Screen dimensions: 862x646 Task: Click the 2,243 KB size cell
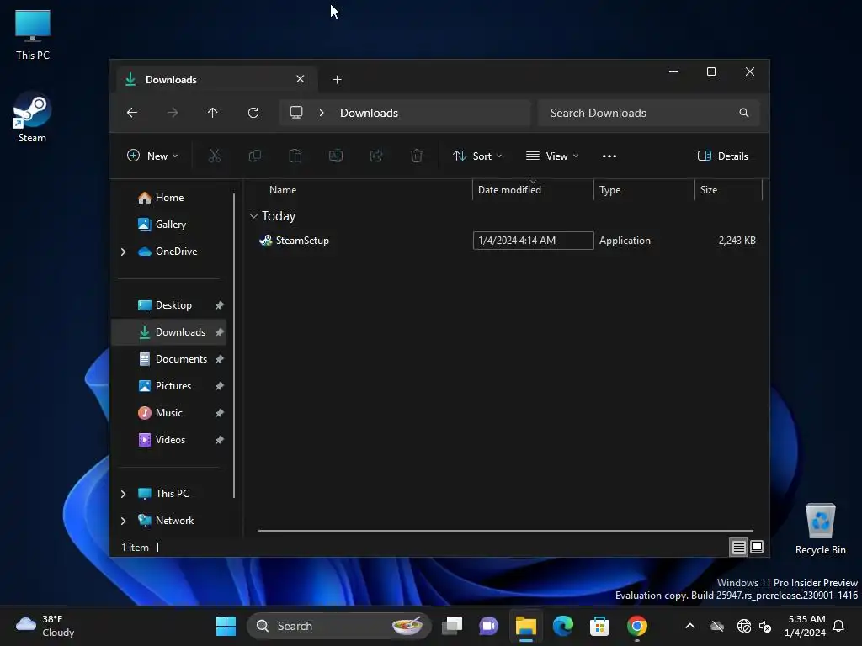(737, 241)
